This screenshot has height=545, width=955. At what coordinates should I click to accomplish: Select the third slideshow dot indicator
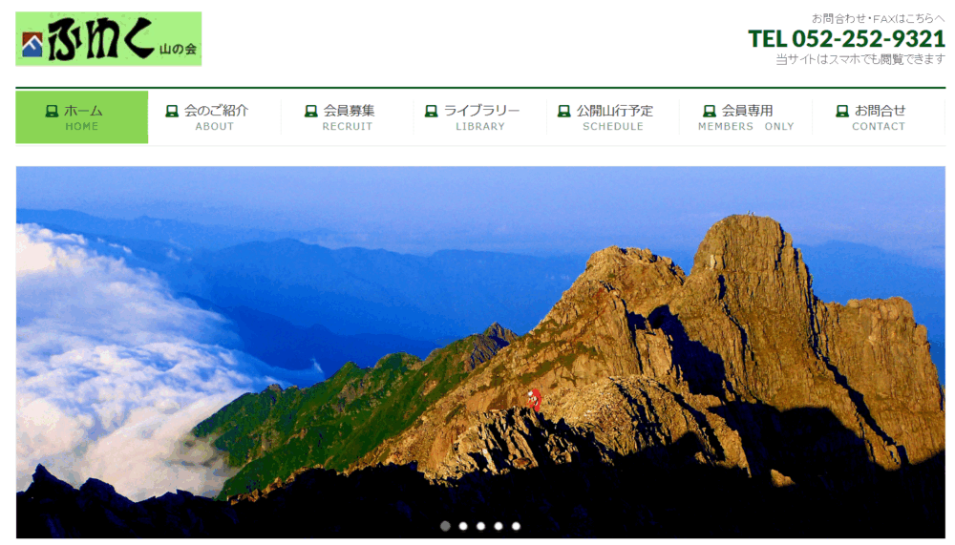tap(480, 526)
